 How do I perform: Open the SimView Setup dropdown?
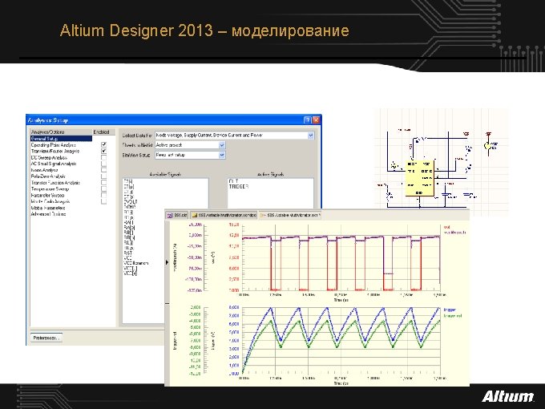pos(222,155)
